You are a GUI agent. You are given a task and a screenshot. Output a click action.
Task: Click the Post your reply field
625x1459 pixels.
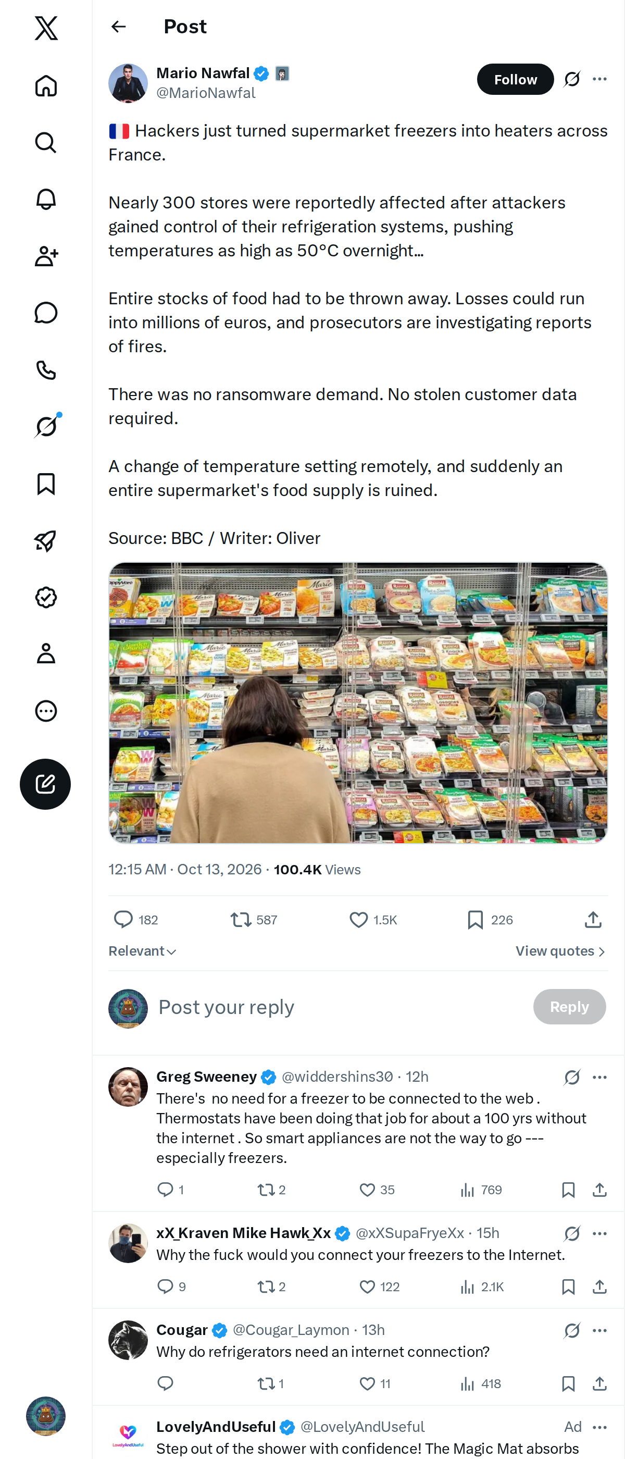[x=340, y=1007]
